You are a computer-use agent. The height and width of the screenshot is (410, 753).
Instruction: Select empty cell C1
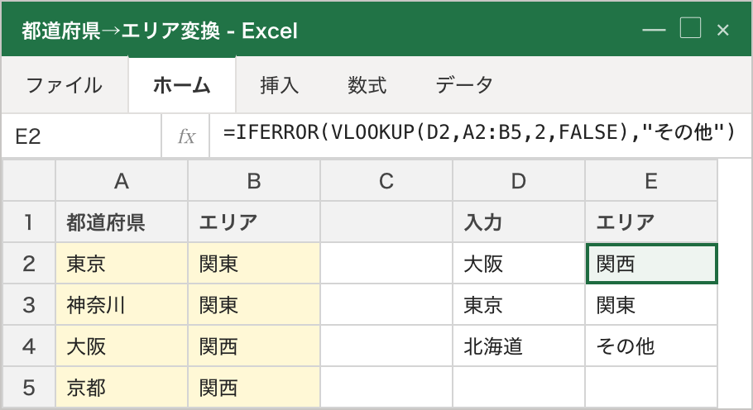pos(386,222)
